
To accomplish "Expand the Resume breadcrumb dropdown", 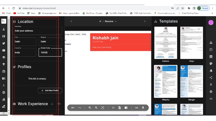I will point(116,21).
